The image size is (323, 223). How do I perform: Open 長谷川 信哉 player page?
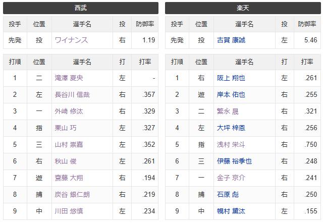[x=72, y=95]
